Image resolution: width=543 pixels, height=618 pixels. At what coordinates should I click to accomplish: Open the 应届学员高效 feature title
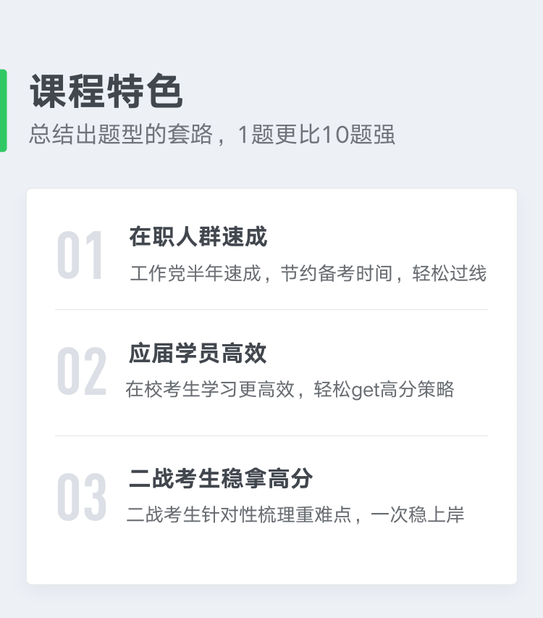198,353
